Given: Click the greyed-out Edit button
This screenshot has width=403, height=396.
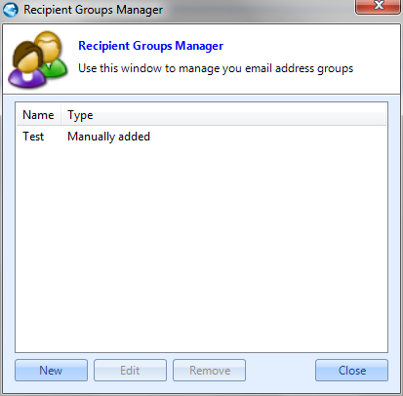Looking at the screenshot, I should [x=130, y=370].
